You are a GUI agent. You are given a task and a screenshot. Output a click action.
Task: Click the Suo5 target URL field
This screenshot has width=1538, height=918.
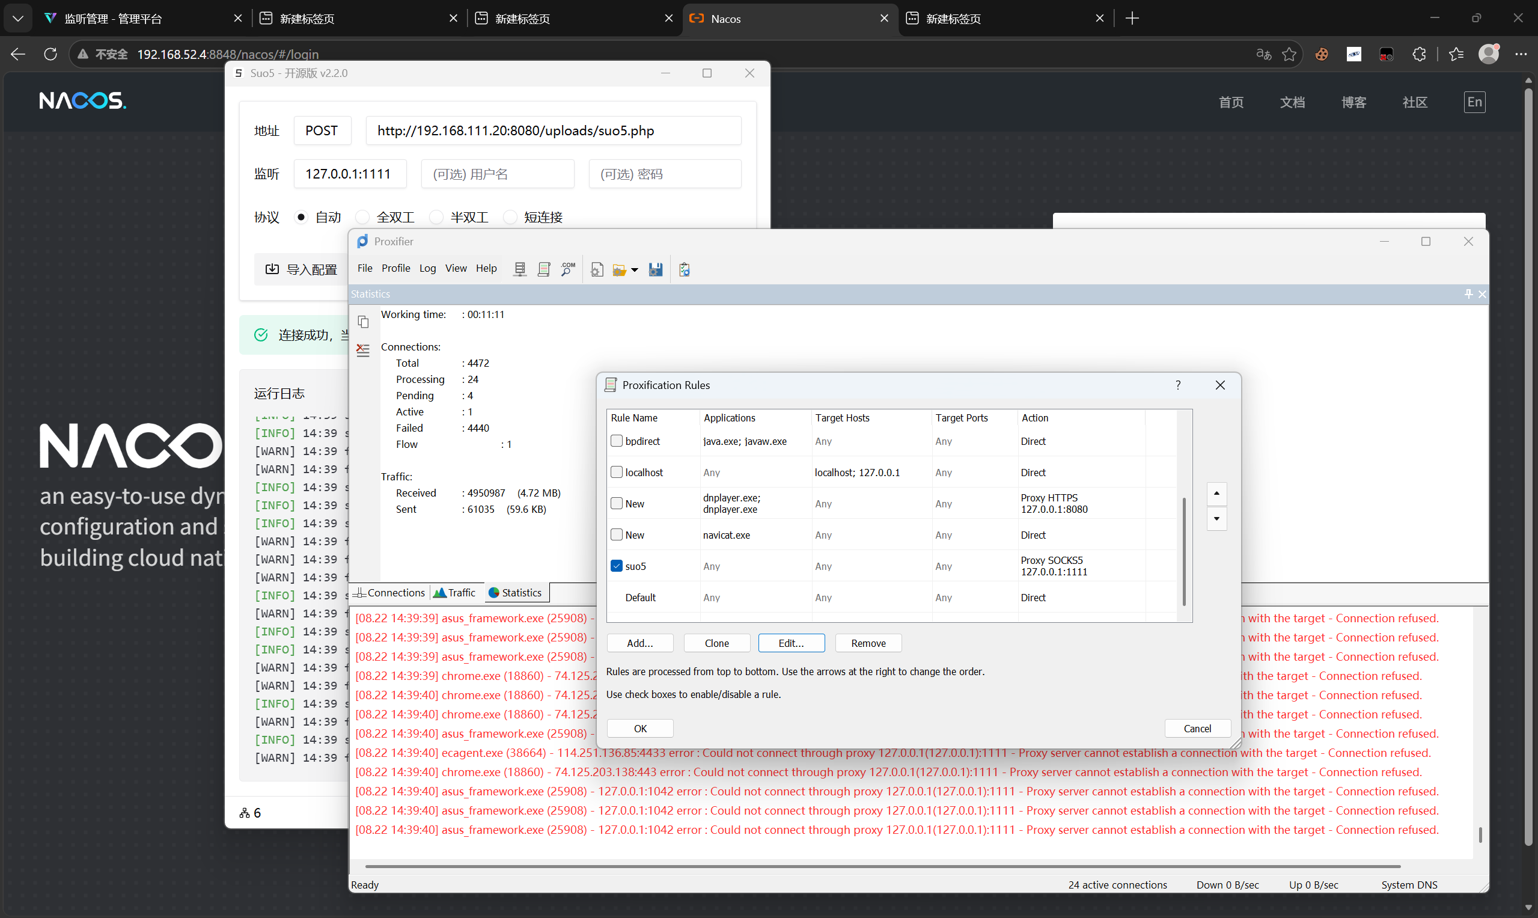[x=554, y=130]
